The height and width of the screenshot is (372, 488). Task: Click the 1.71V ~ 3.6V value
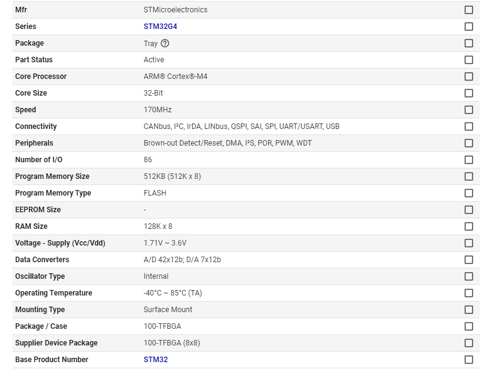pyautogui.click(x=165, y=243)
